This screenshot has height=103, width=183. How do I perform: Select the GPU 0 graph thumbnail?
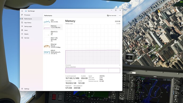pos(47,52)
